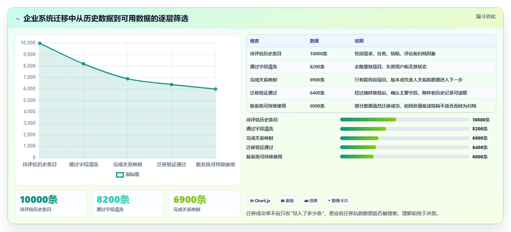Click the 表格 tag chip
Screen dimensions: 511x232
pos(287,201)
